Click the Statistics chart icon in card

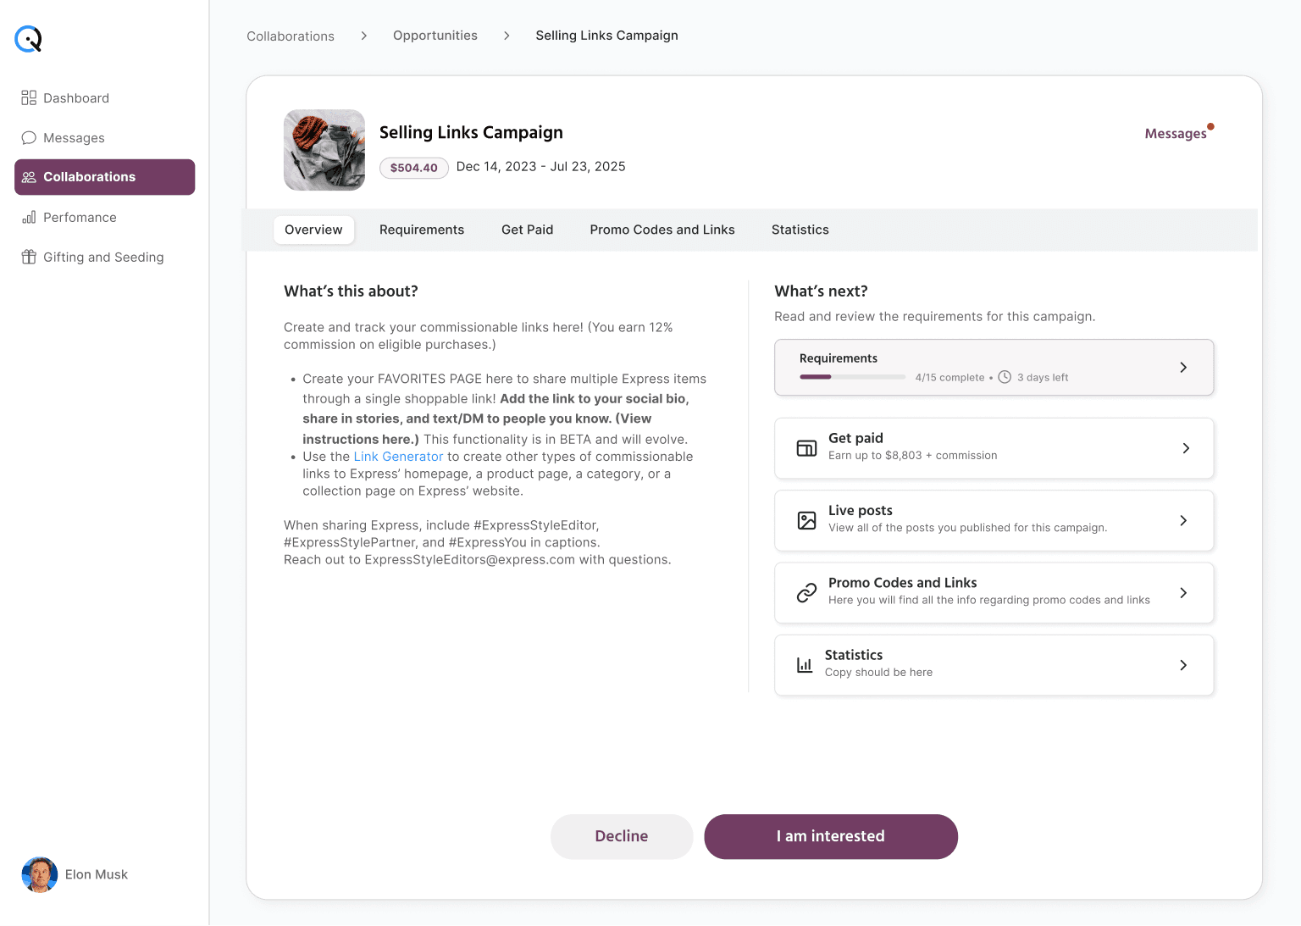(805, 665)
